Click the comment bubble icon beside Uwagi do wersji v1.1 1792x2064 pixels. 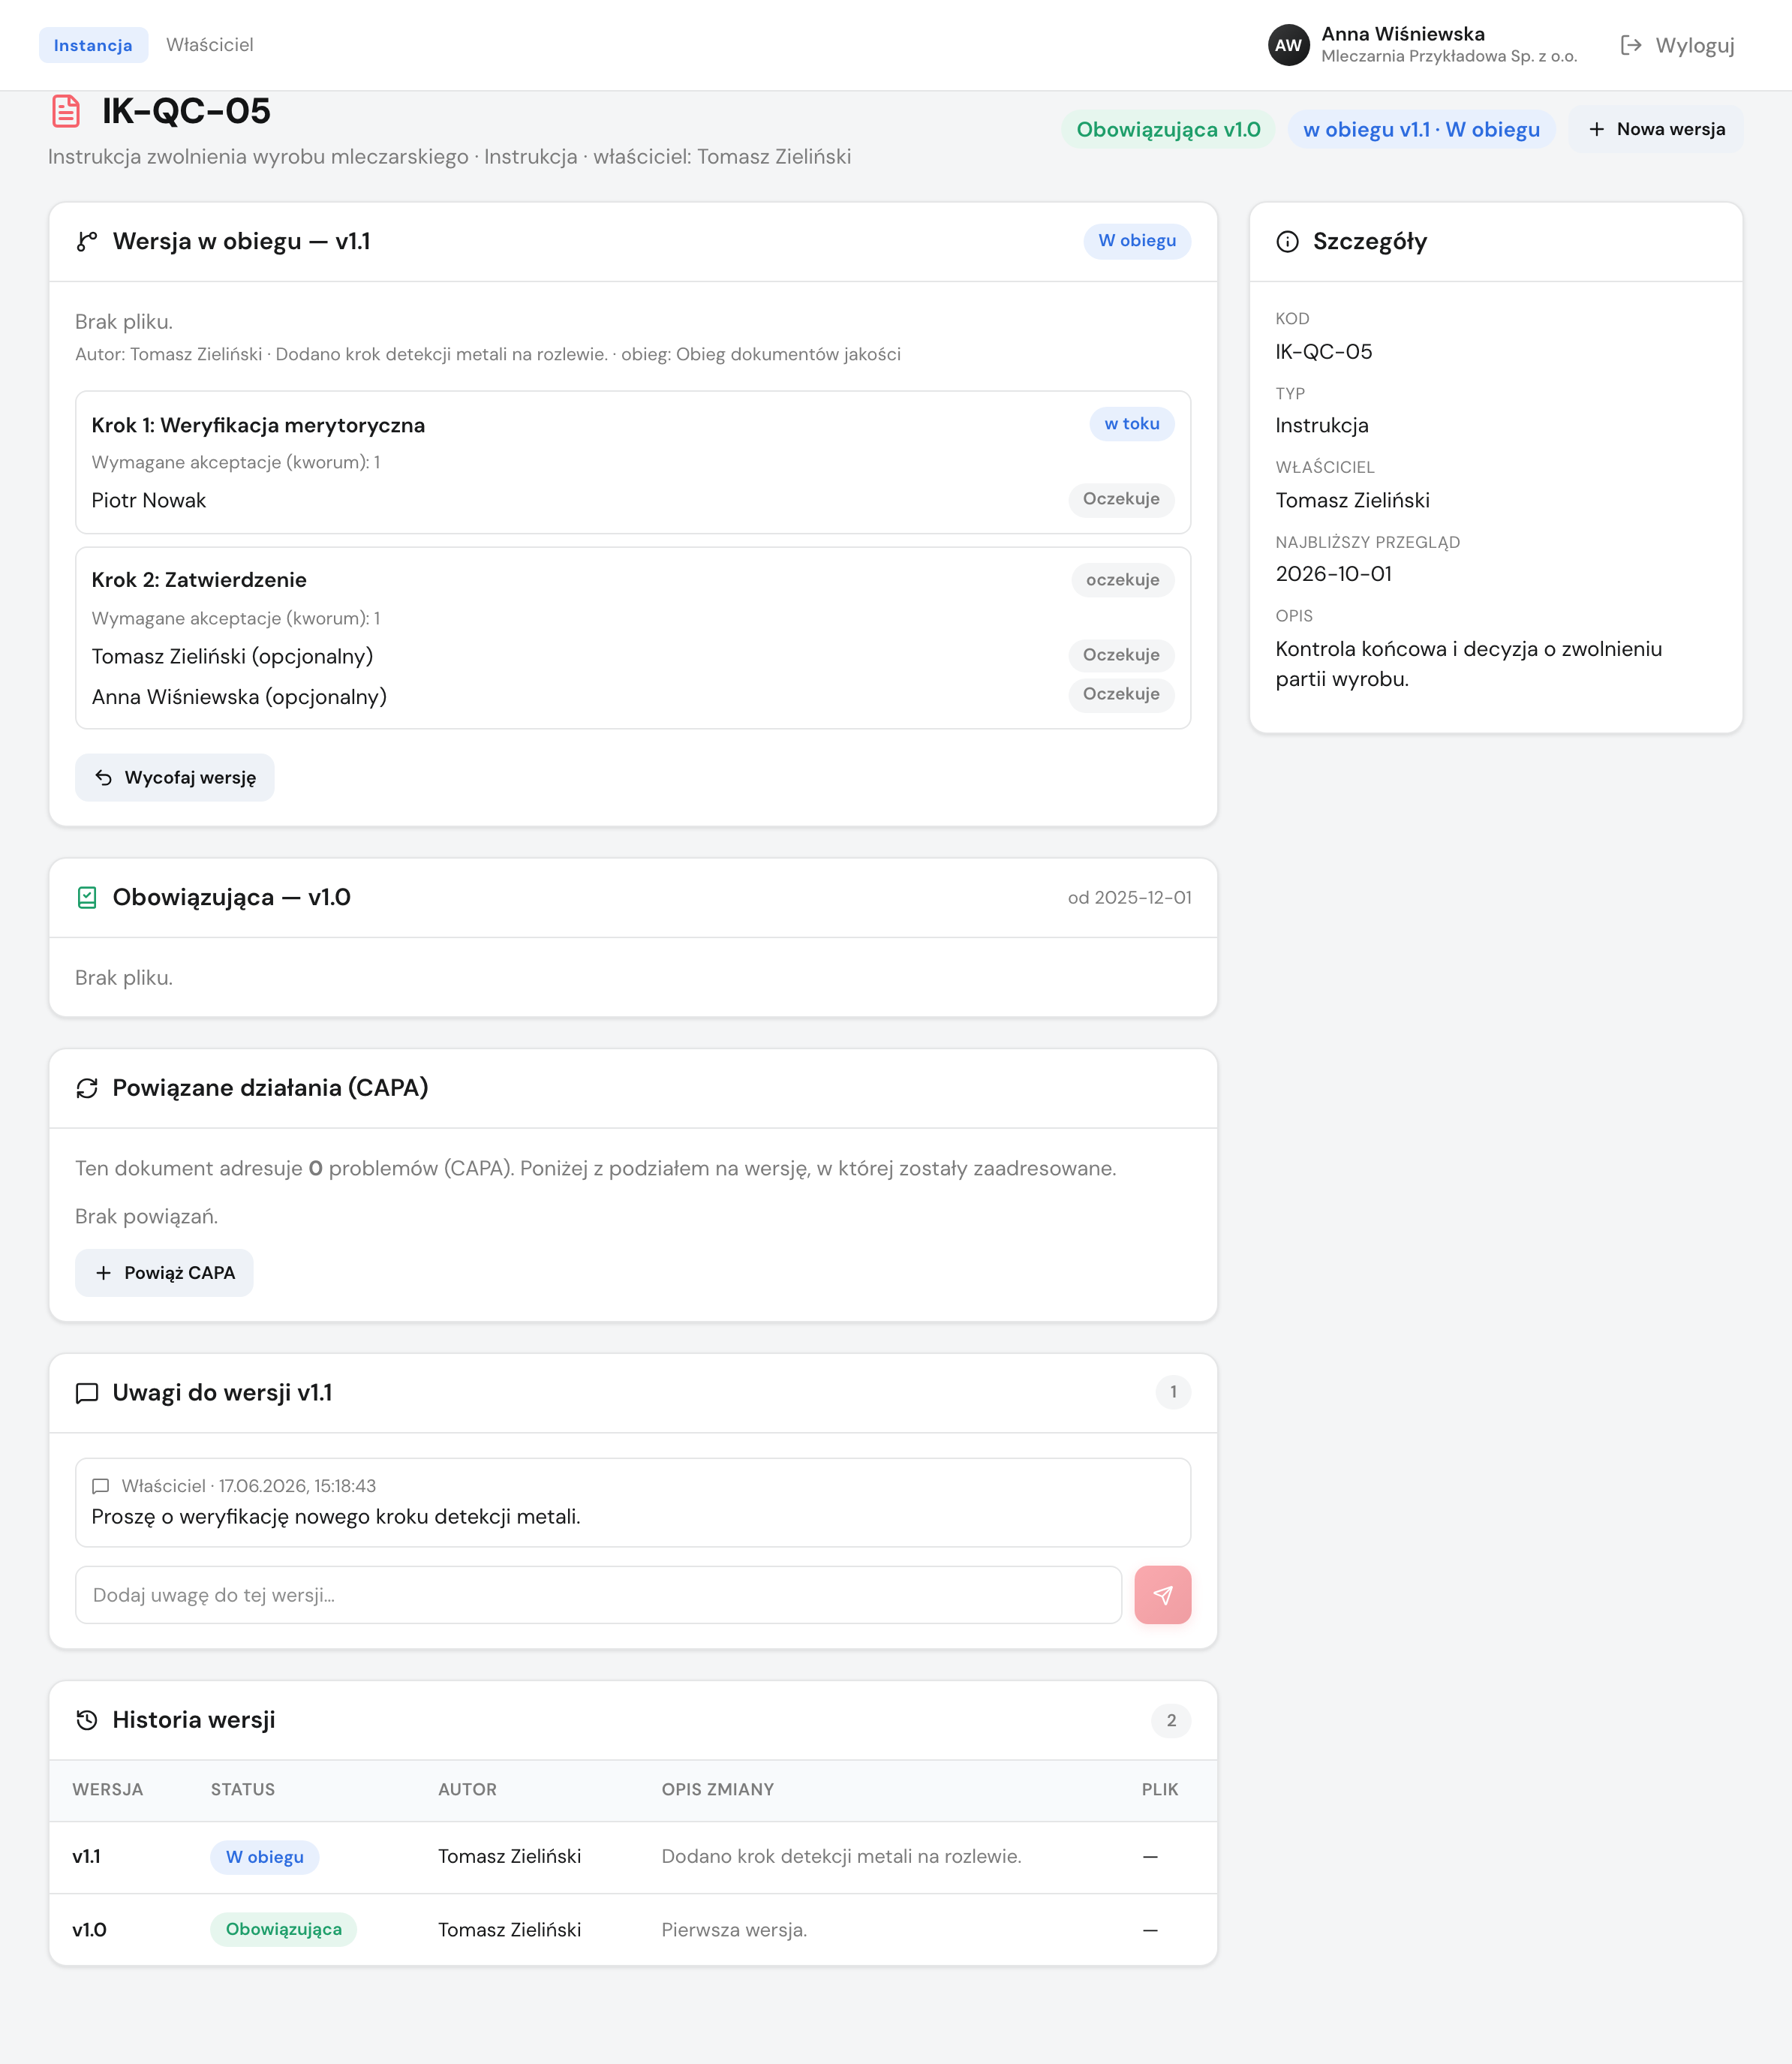point(87,1393)
